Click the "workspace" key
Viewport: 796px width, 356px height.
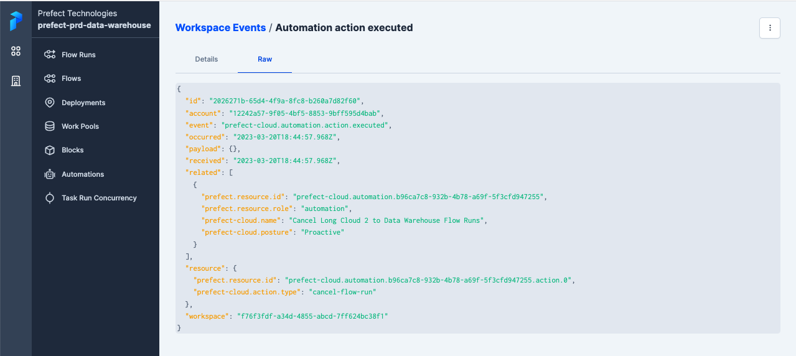(x=207, y=316)
